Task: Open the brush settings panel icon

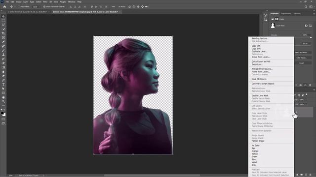Action: coord(266,15)
